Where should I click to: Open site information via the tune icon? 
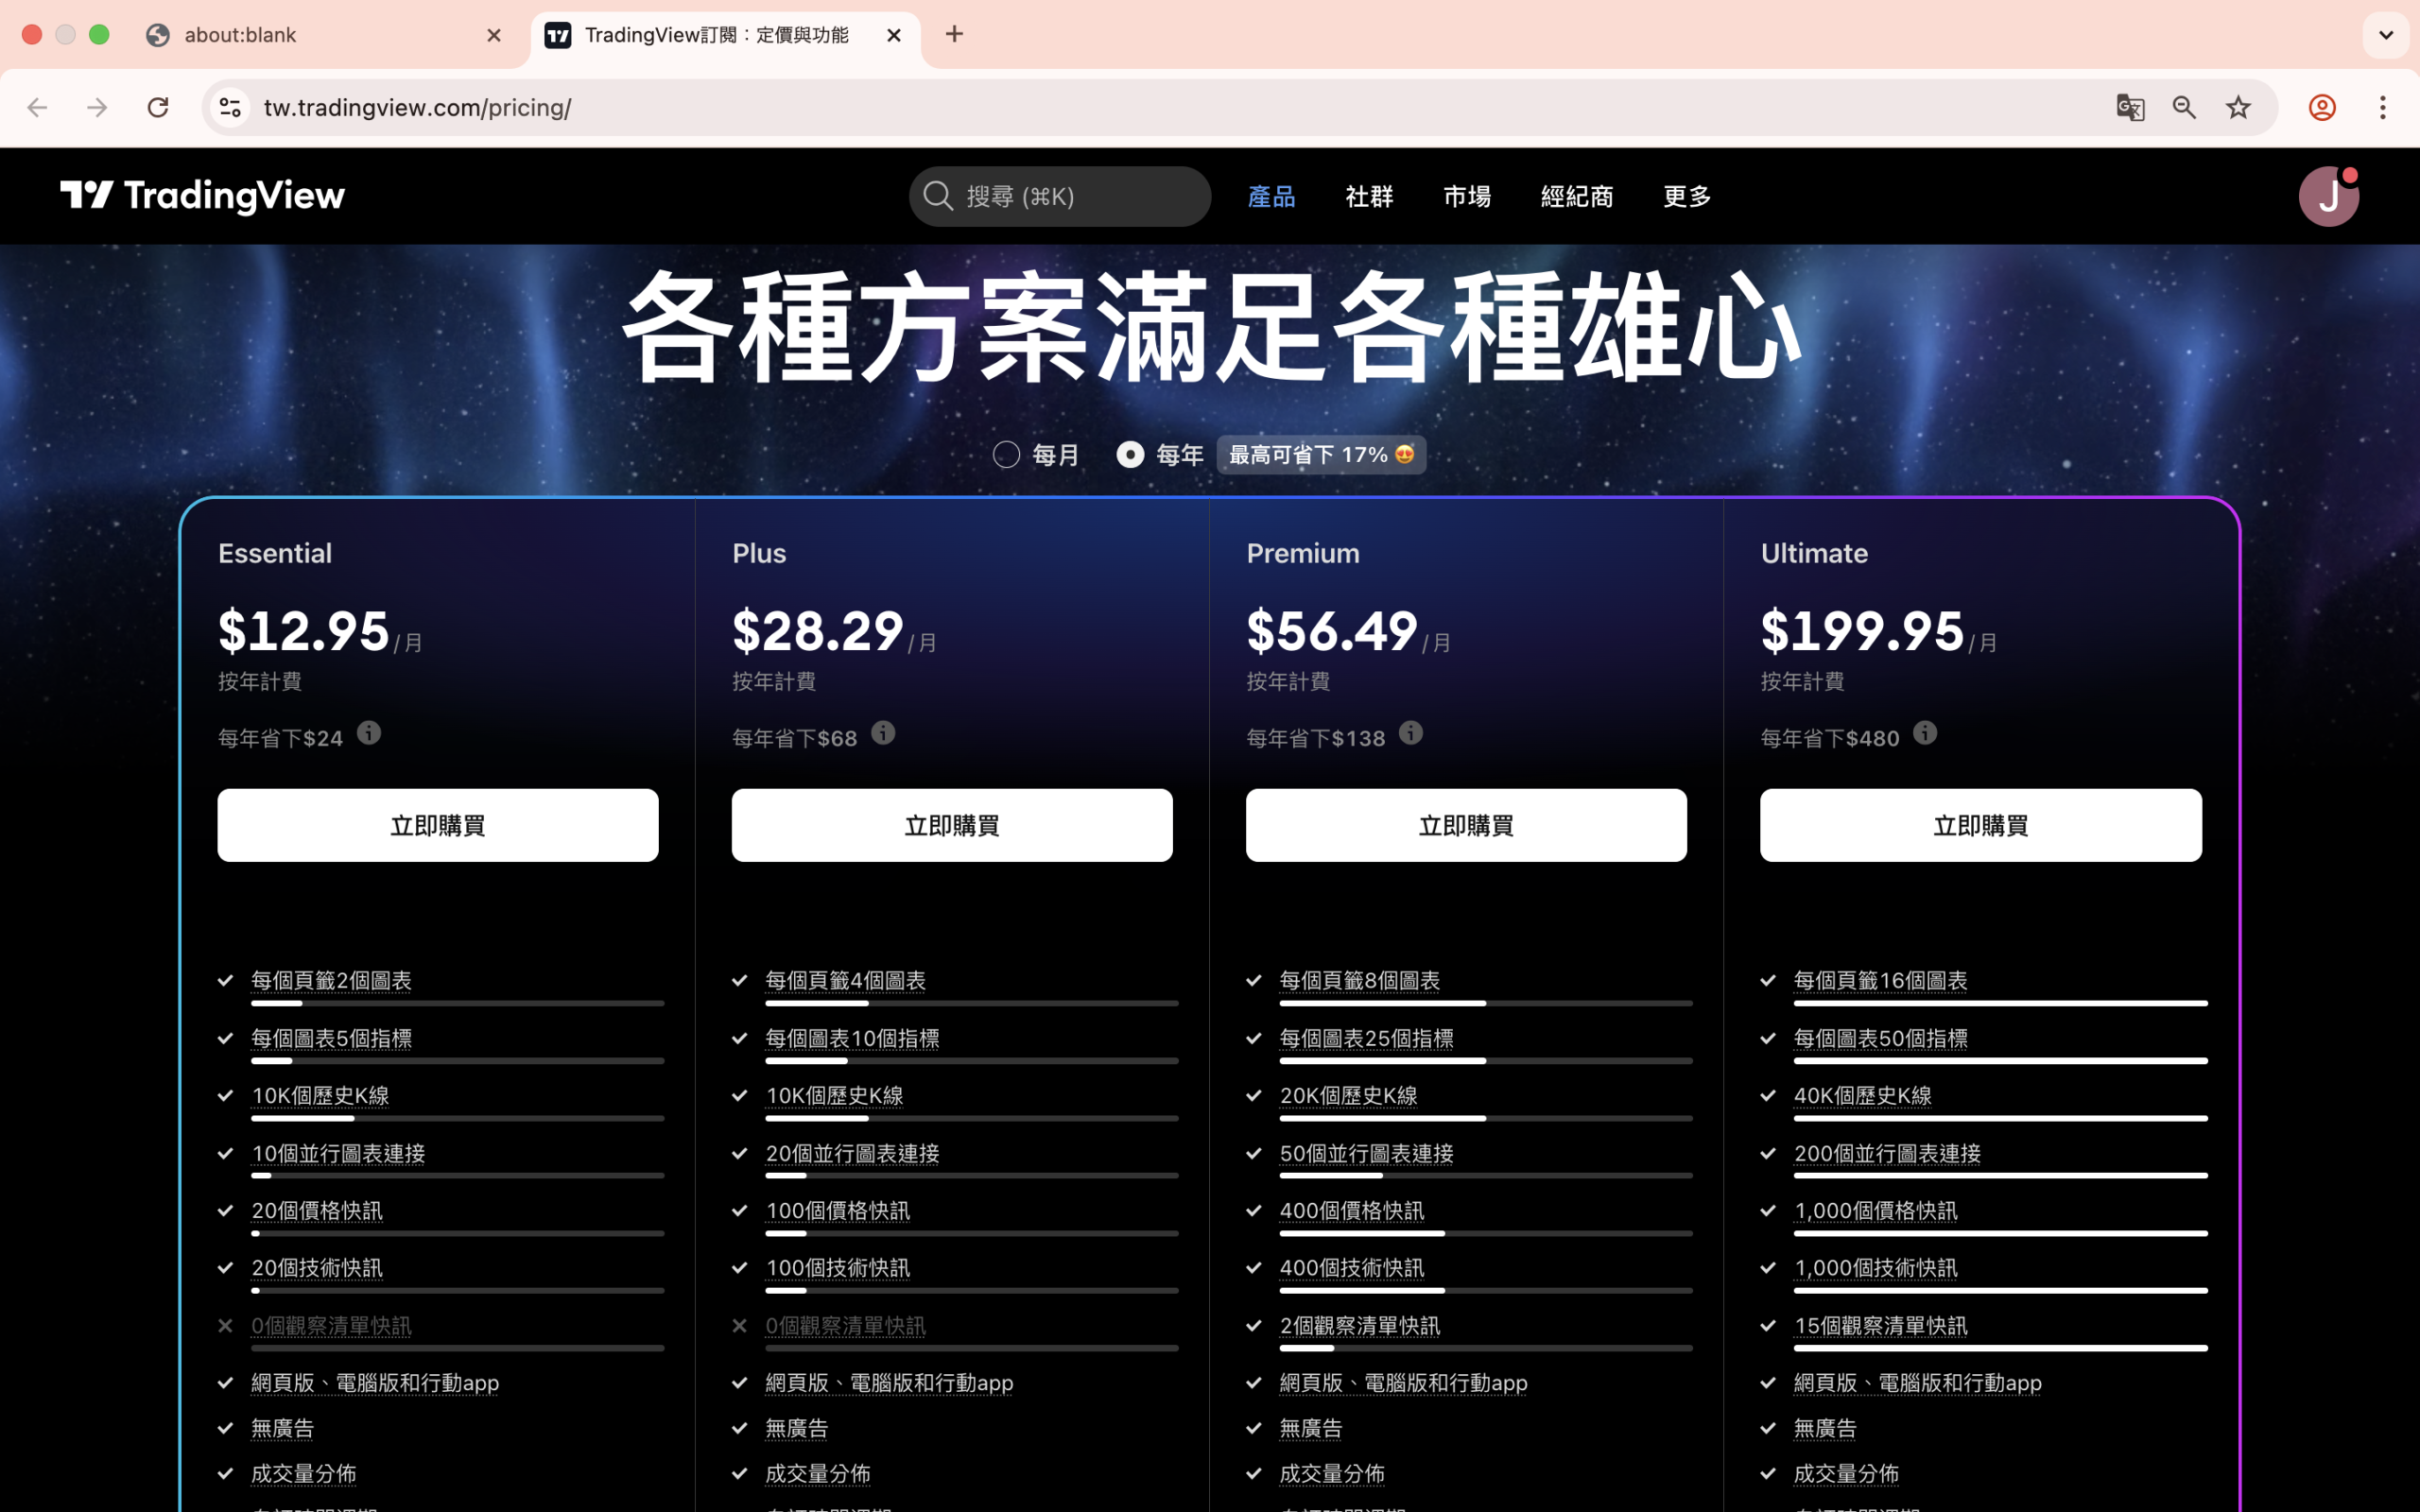point(230,107)
